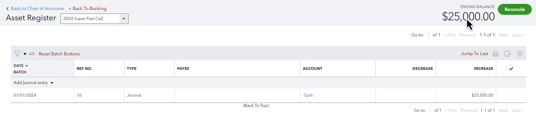
Task: Expand the Add journal entry dropdown
Action: [52, 83]
